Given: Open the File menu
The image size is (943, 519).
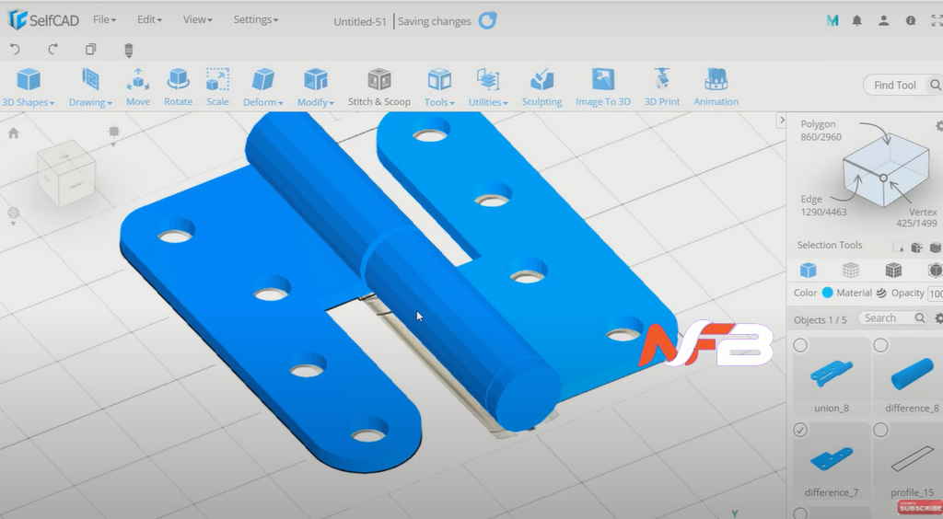Looking at the screenshot, I should tap(104, 19).
